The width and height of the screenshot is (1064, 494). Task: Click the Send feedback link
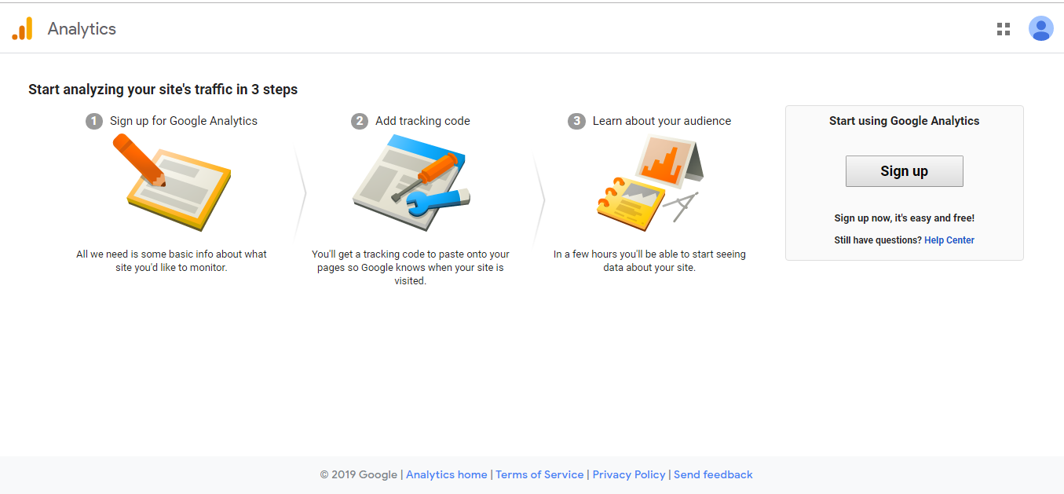[713, 474]
